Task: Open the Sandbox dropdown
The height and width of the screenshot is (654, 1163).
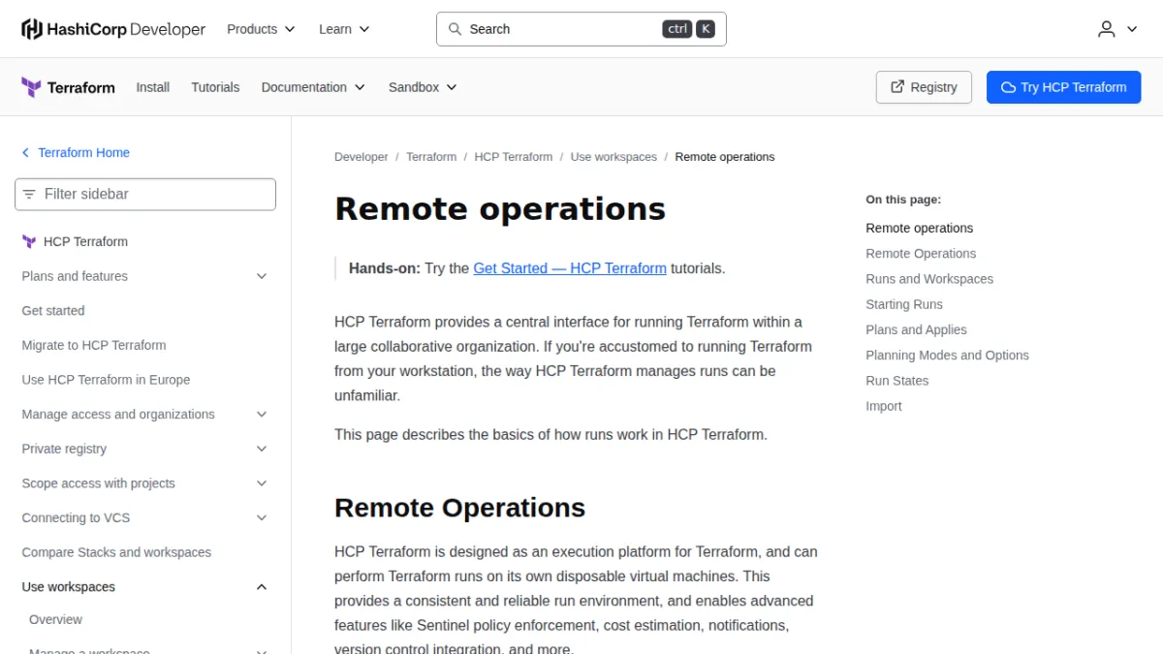Action: coord(423,87)
